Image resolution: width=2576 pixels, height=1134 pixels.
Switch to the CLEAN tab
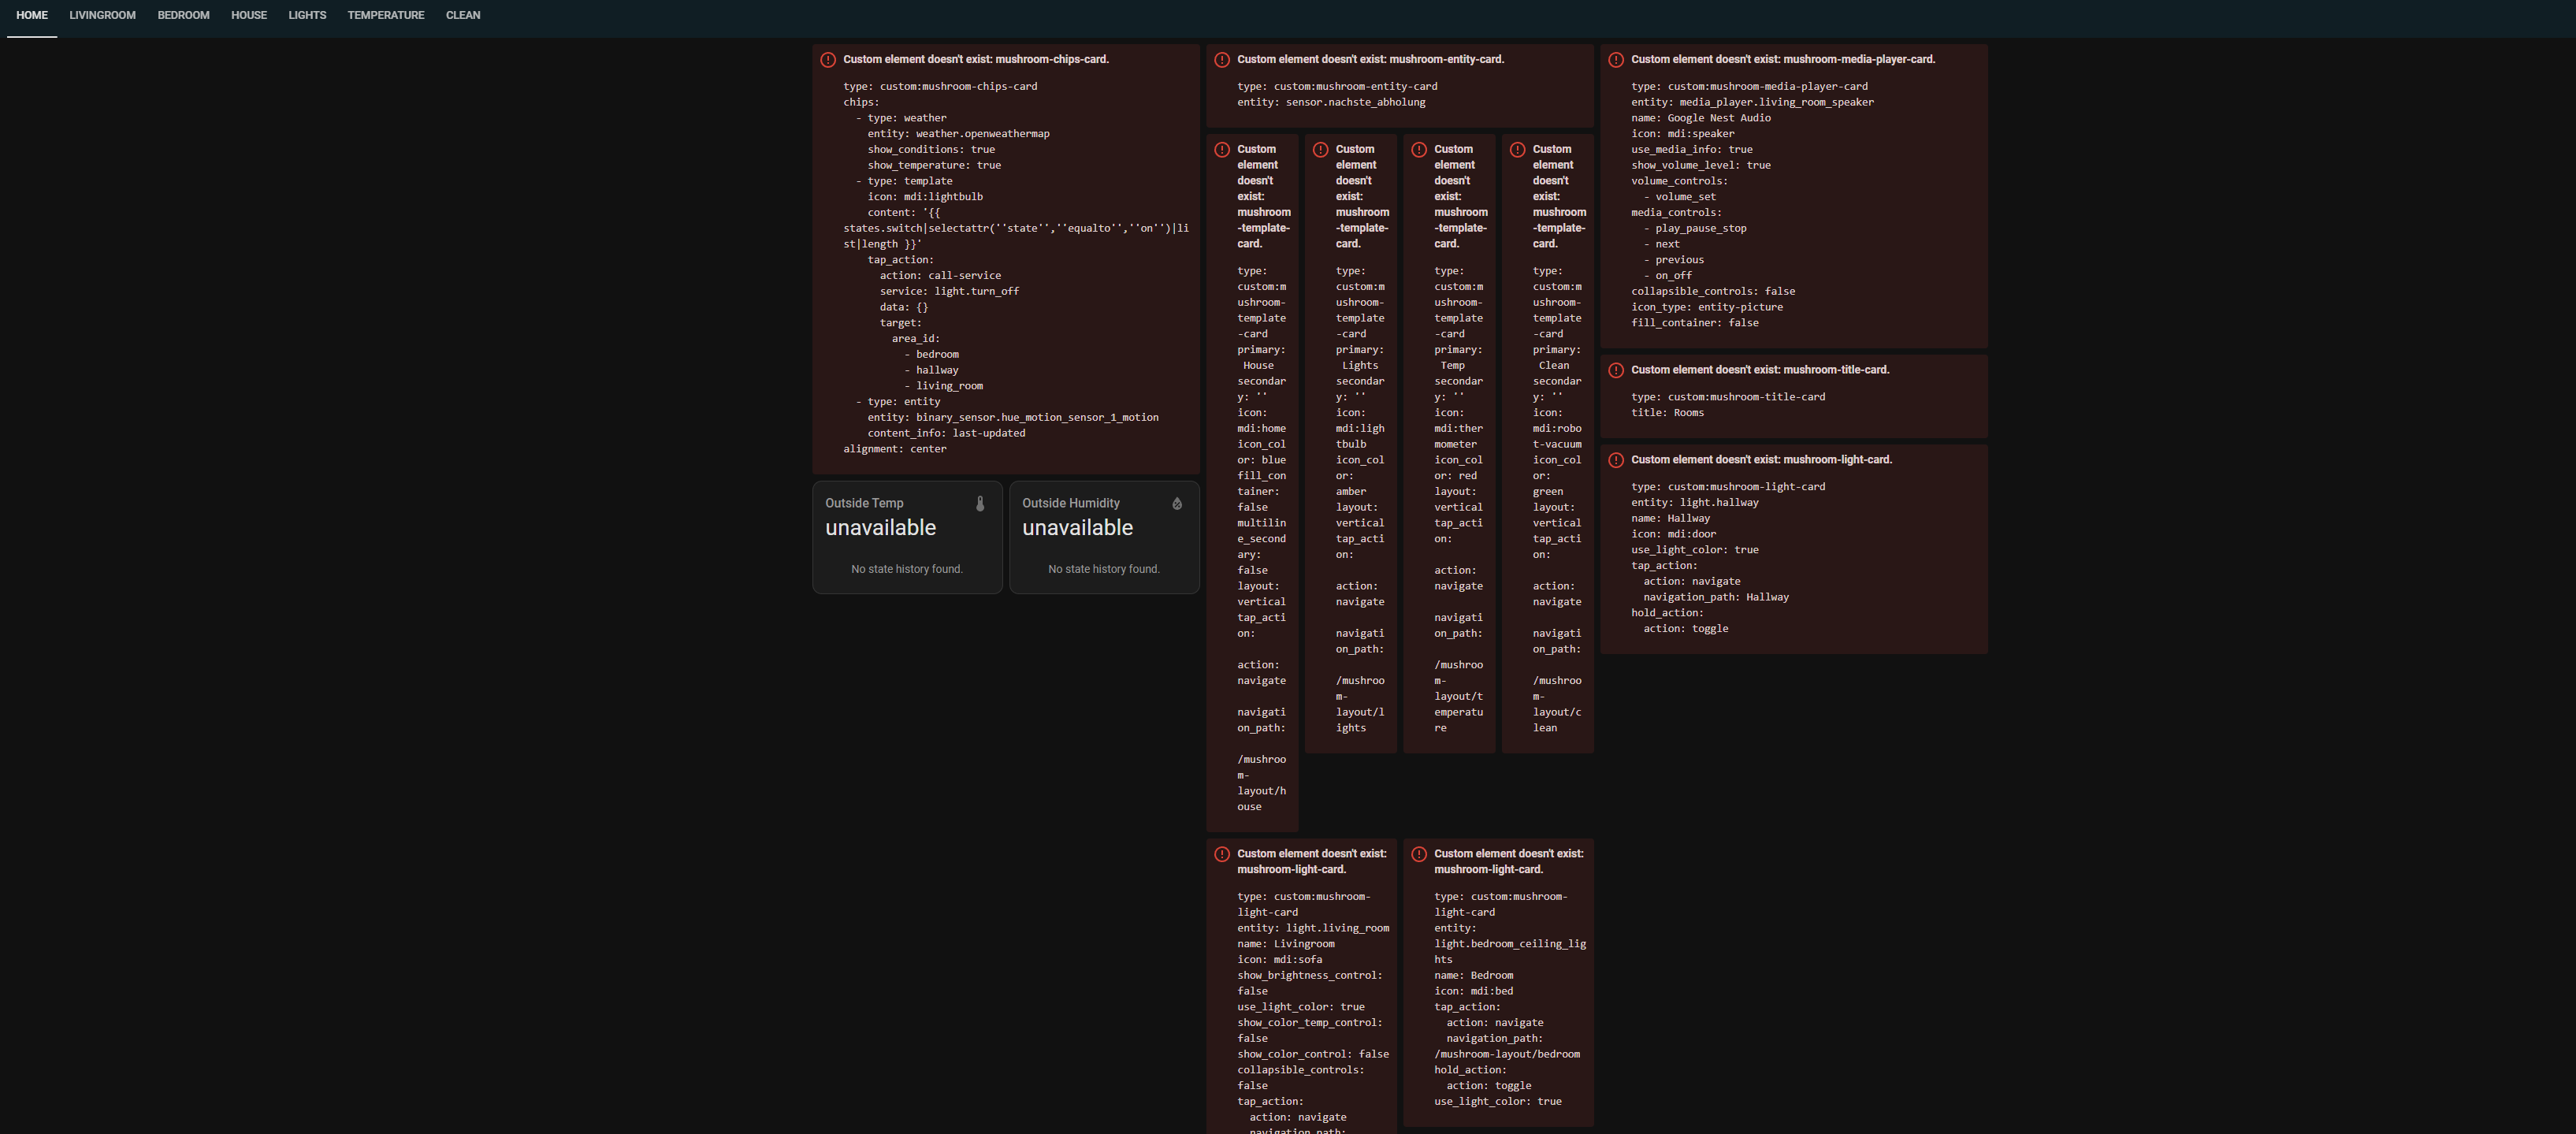[463, 16]
